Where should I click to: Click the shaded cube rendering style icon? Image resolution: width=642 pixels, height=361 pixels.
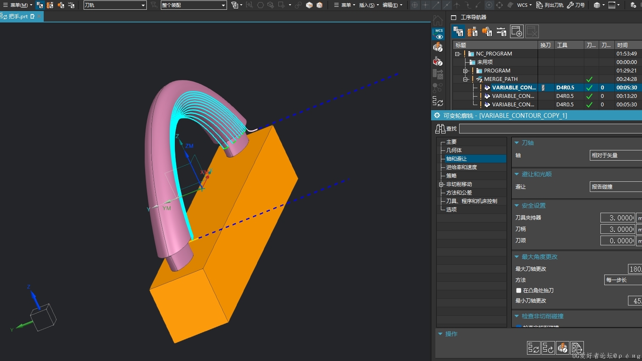pos(597,5)
